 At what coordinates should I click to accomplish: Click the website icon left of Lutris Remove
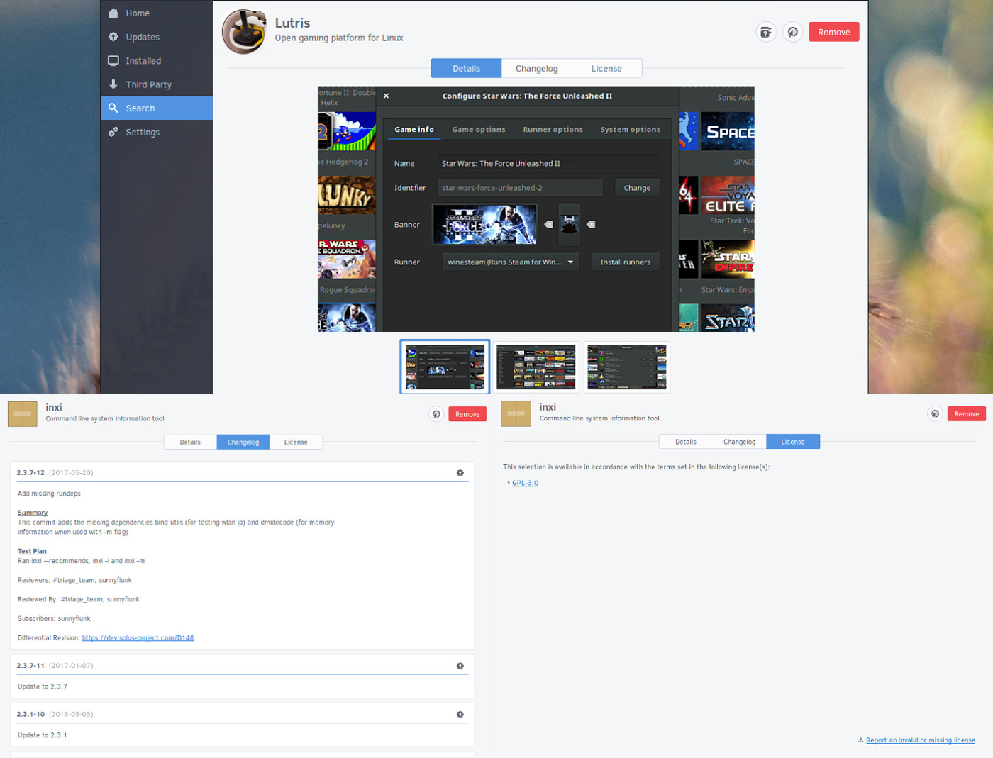tap(792, 32)
